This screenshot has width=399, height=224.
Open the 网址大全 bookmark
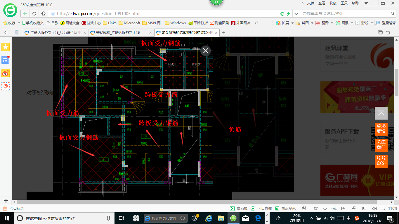click(x=70, y=23)
